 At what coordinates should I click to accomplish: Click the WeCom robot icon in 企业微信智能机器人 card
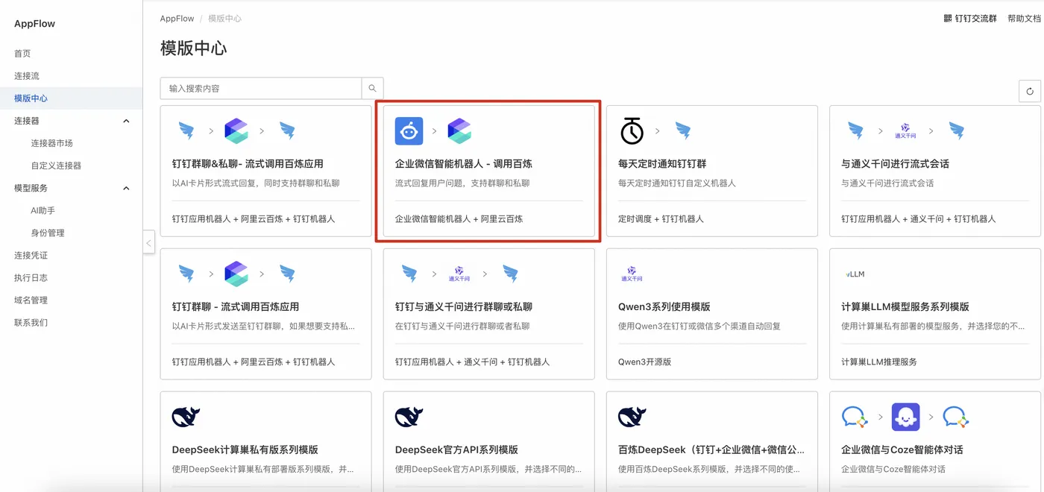409,131
